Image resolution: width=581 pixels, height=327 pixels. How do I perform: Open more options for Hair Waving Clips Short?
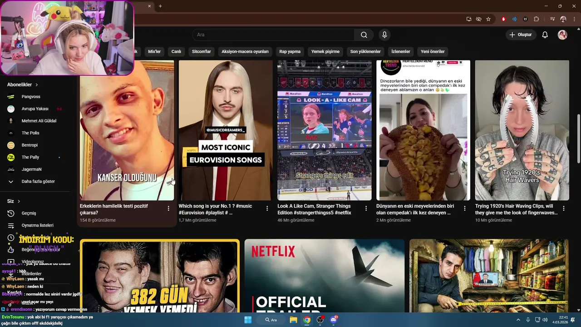point(564,208)
